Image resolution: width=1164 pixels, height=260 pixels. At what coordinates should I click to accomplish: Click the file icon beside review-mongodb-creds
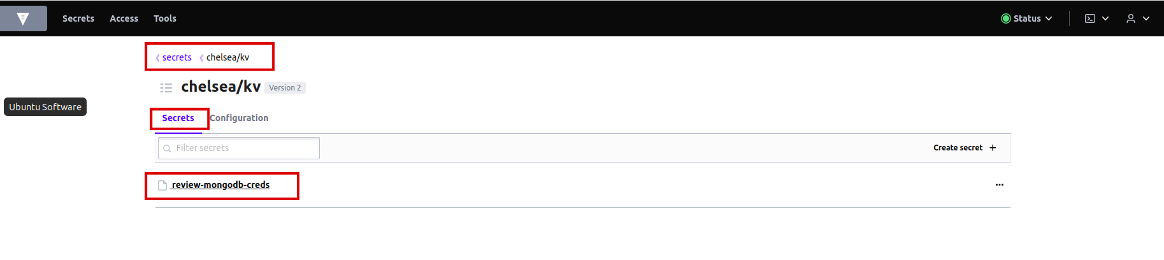(162, 185)
